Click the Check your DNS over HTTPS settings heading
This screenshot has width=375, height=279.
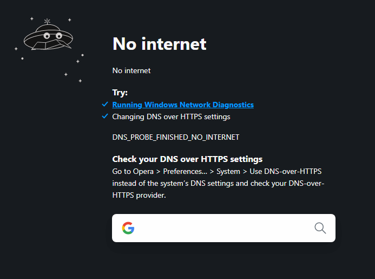point(187,159)
